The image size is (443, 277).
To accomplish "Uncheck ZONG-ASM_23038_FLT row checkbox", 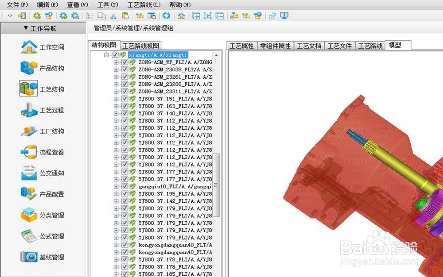I will [x=124, y=69].
